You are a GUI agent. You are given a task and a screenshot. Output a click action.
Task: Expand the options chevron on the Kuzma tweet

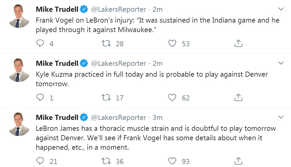[281, 63]
